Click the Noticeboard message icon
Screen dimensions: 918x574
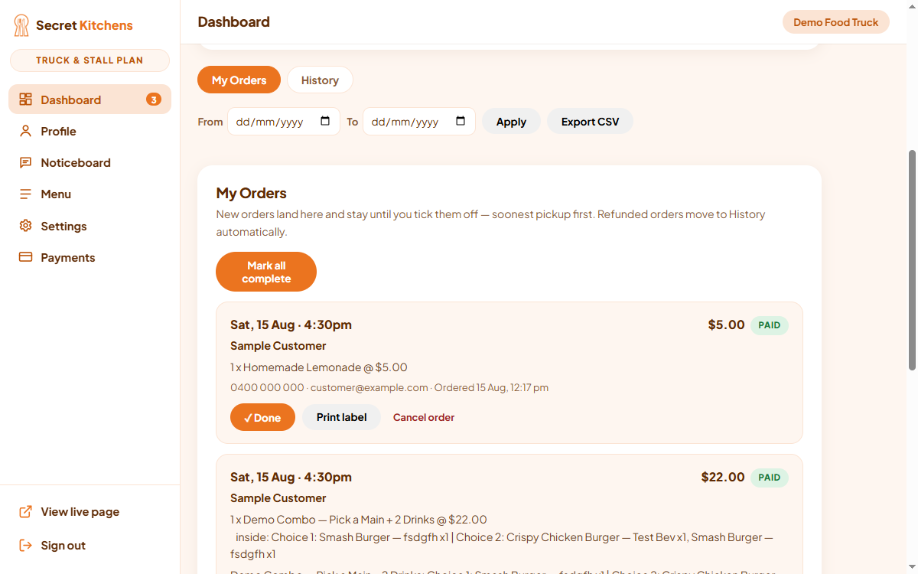[25, 162]
